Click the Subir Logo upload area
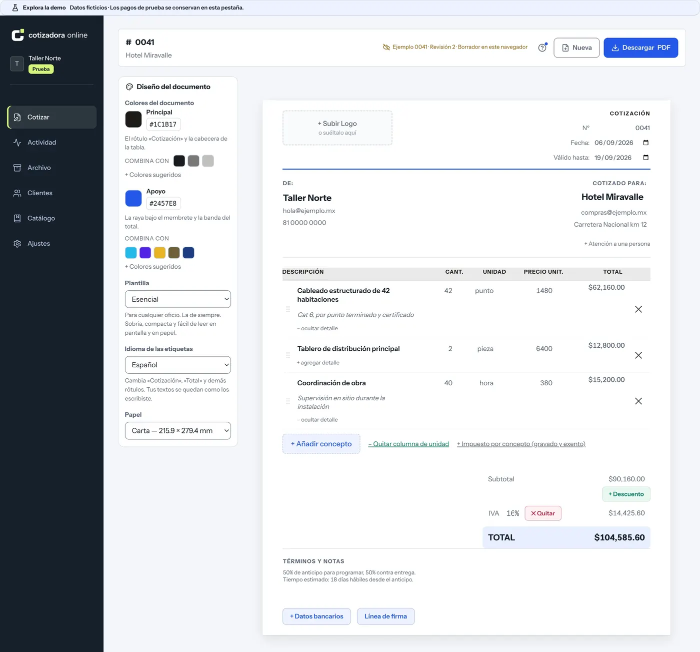This screenshot has height=652, width=700. pos(337,128)
